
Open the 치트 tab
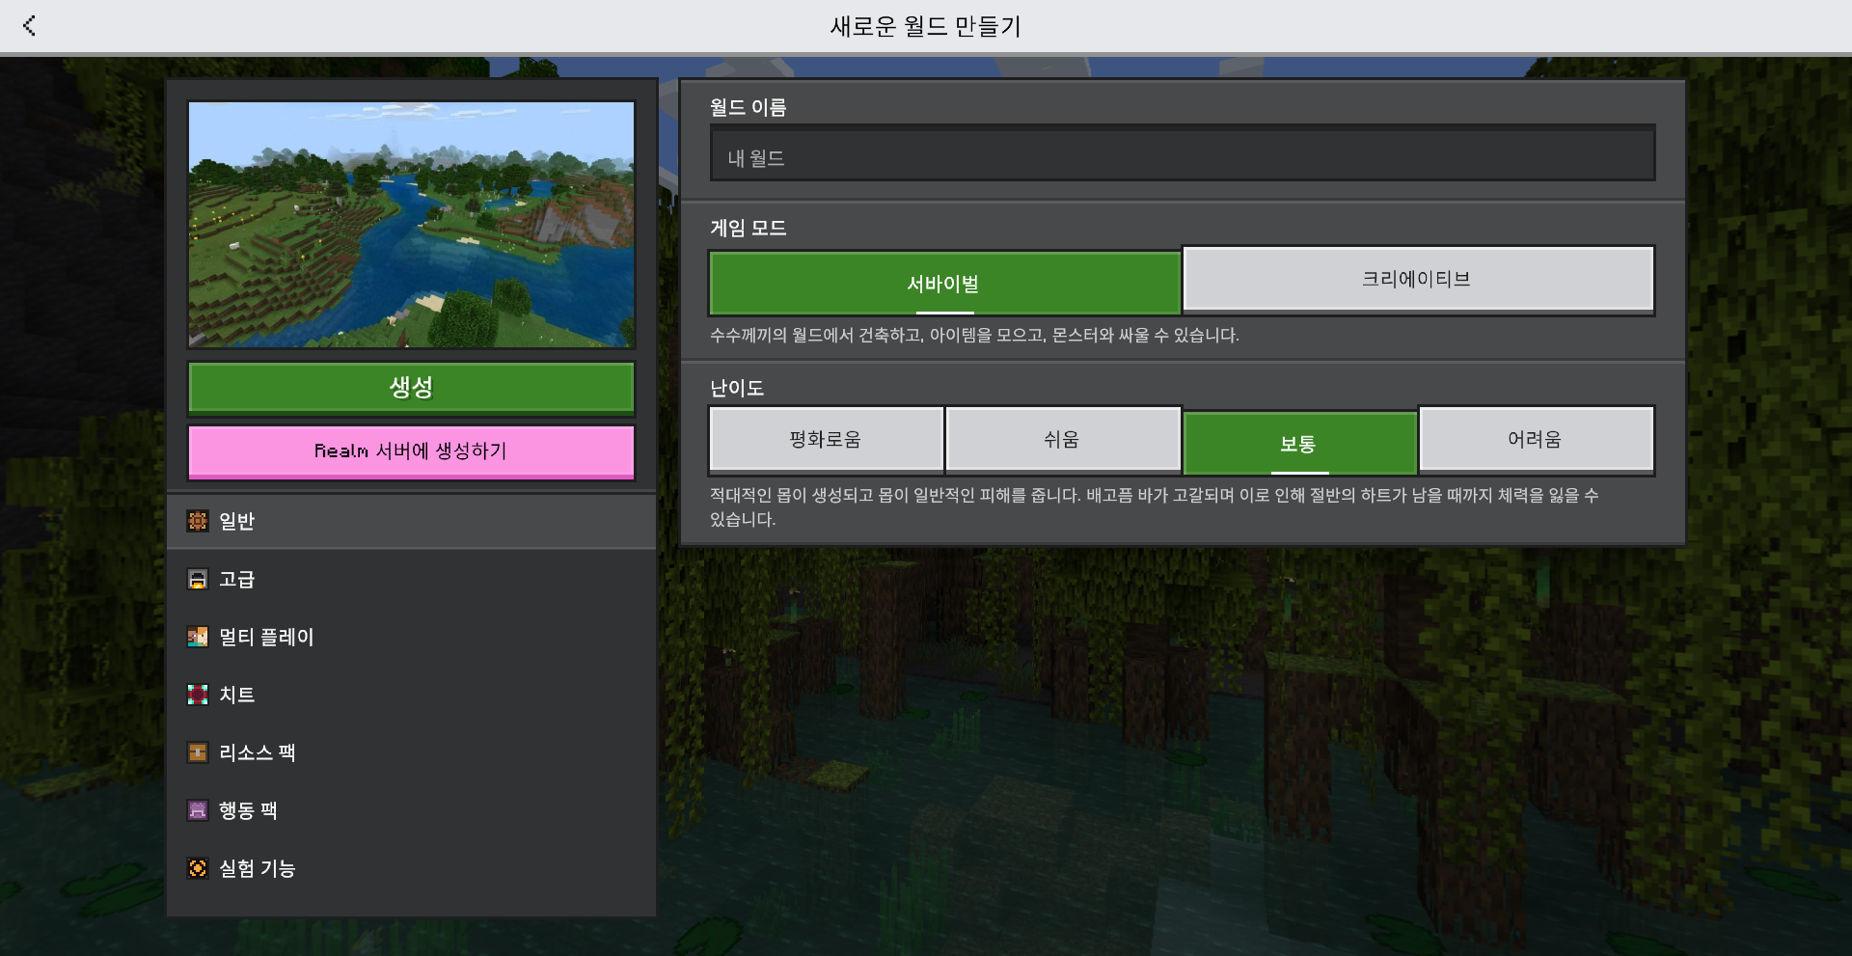(412, 695)
